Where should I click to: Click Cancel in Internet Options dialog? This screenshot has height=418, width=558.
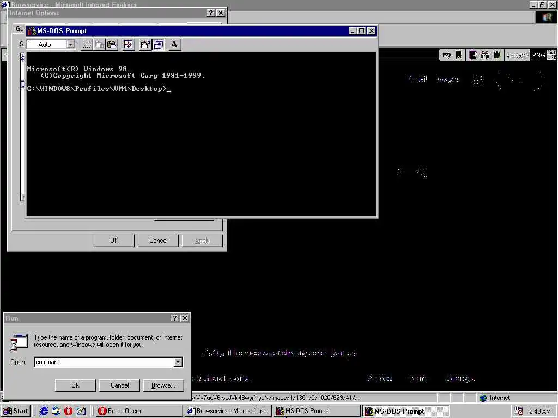(159, 241)
